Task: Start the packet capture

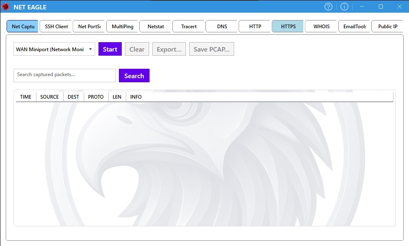Action: point(110,49)
